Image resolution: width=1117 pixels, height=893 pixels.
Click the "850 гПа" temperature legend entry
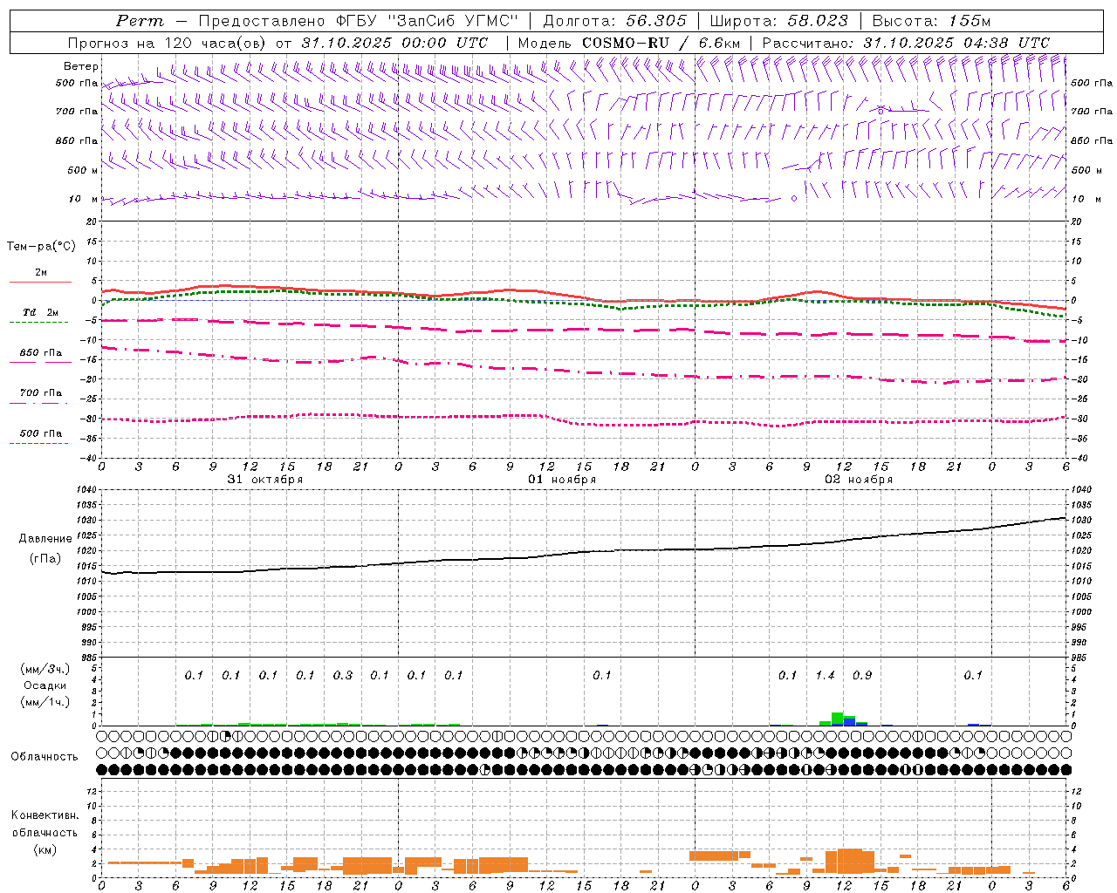(41, 353)
